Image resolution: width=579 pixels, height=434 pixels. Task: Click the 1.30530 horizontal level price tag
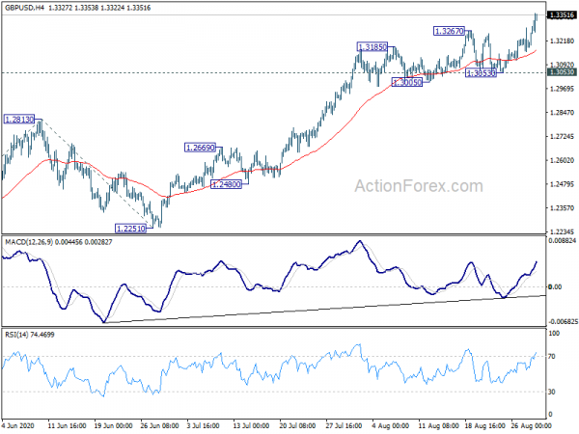[x=562, y=72]
